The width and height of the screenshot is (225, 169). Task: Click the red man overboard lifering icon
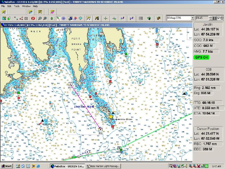click(x=33, y=18)
